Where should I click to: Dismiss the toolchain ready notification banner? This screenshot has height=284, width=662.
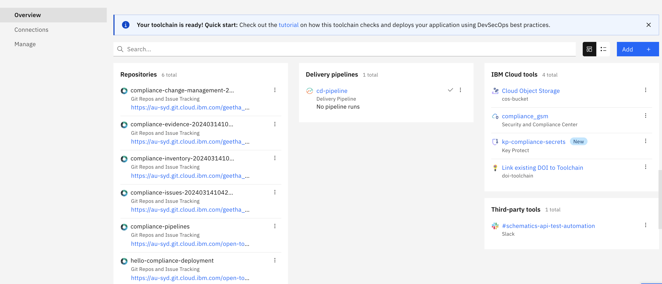click(649, 25)
